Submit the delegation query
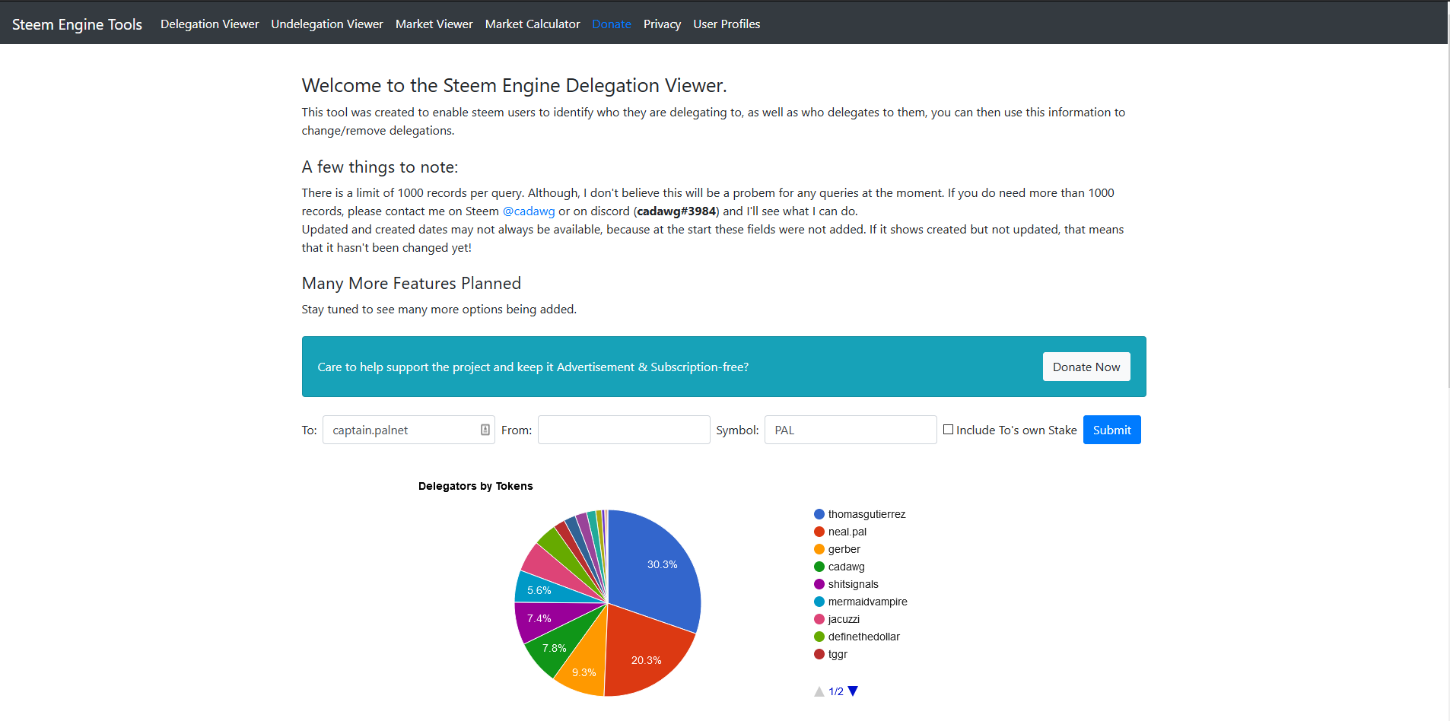 pos(1111,430)
